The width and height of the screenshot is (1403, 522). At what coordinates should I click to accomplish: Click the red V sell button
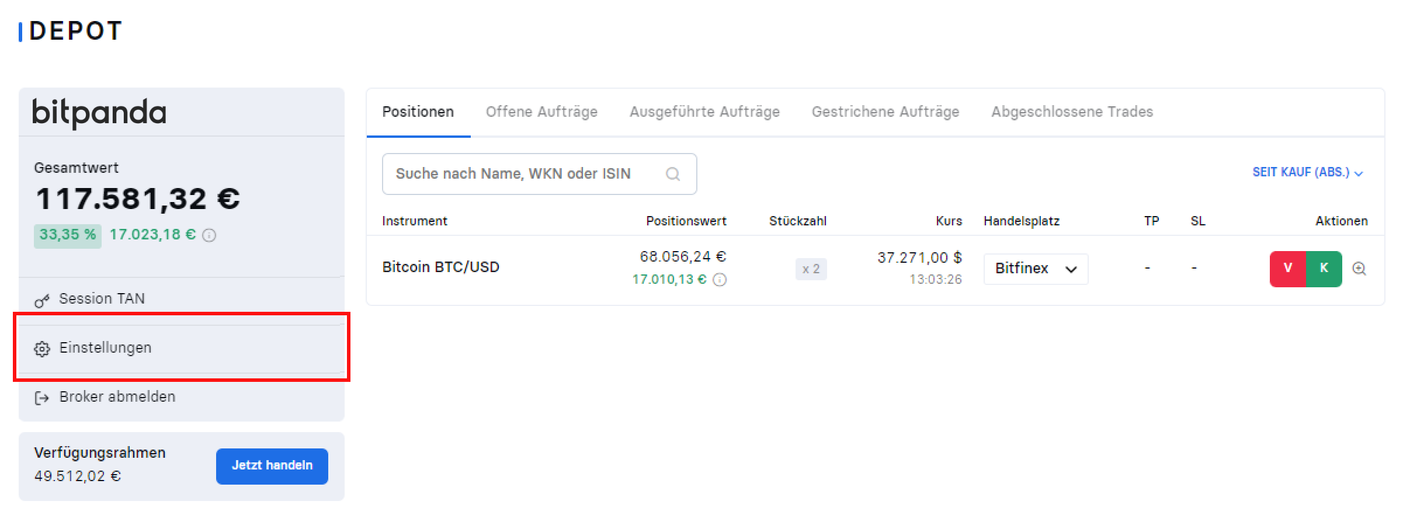pyautogui.click(x=1287, y=269)
